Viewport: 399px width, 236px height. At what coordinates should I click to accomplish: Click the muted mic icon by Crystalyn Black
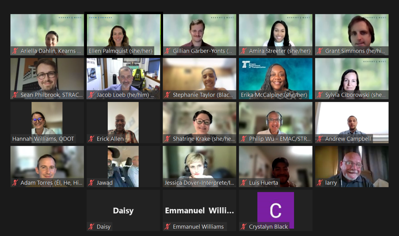tap(244, 227)
